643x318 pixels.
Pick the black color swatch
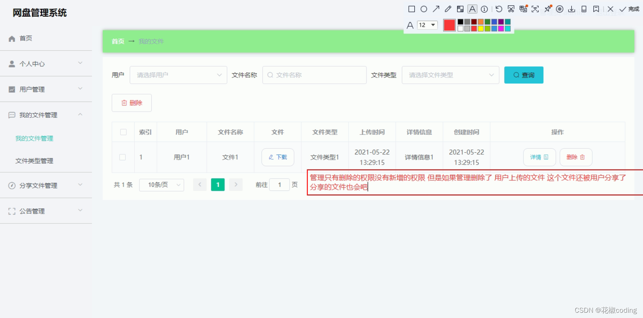point(460,22)
